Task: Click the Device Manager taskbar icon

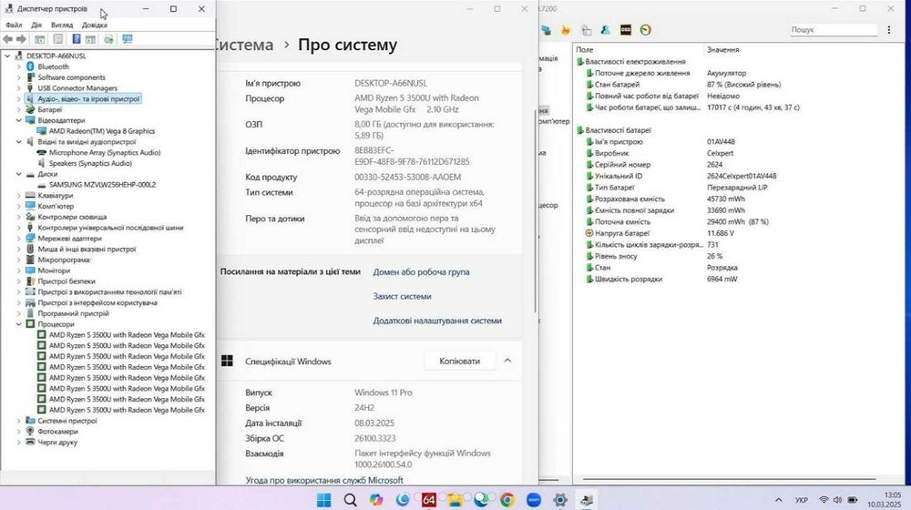Action: coord(586,500)
